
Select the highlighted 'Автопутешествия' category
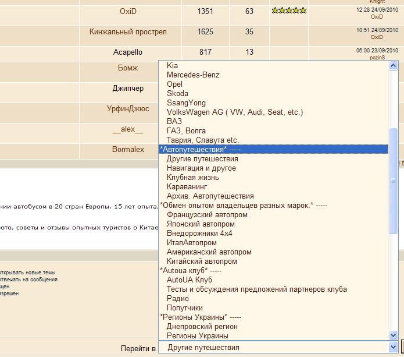pos(201,150)
